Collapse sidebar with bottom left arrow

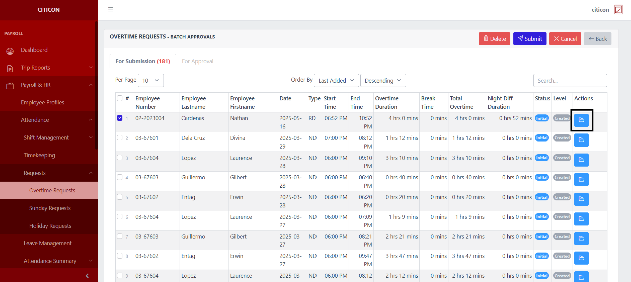click(x=87, y=276)
